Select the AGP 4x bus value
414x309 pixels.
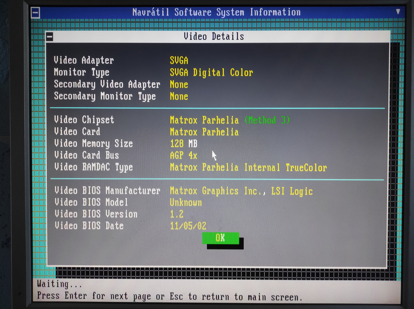click(x=183, y=156)
